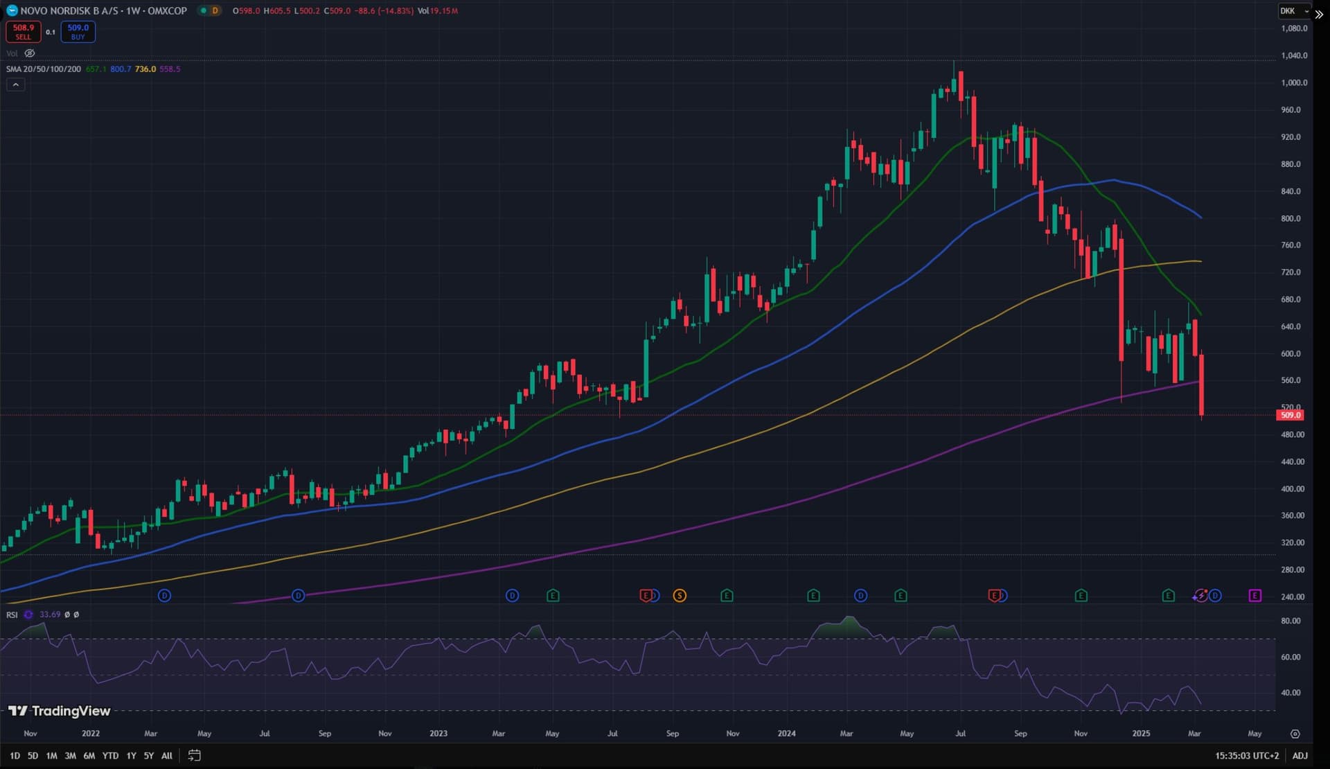
Task: Click the earnings marker near May 2024
Action: (x=901, y=596)
